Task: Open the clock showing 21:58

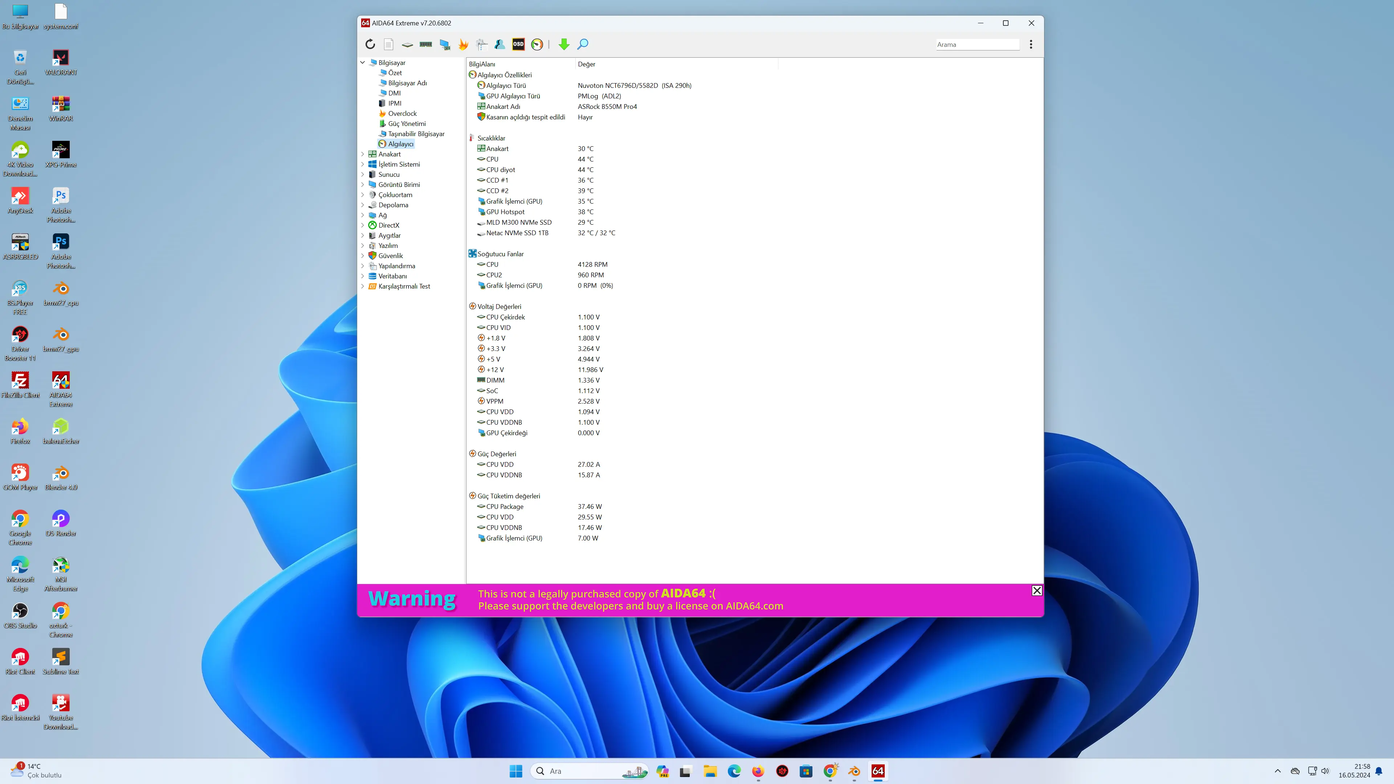Action: click(1354, 771)
